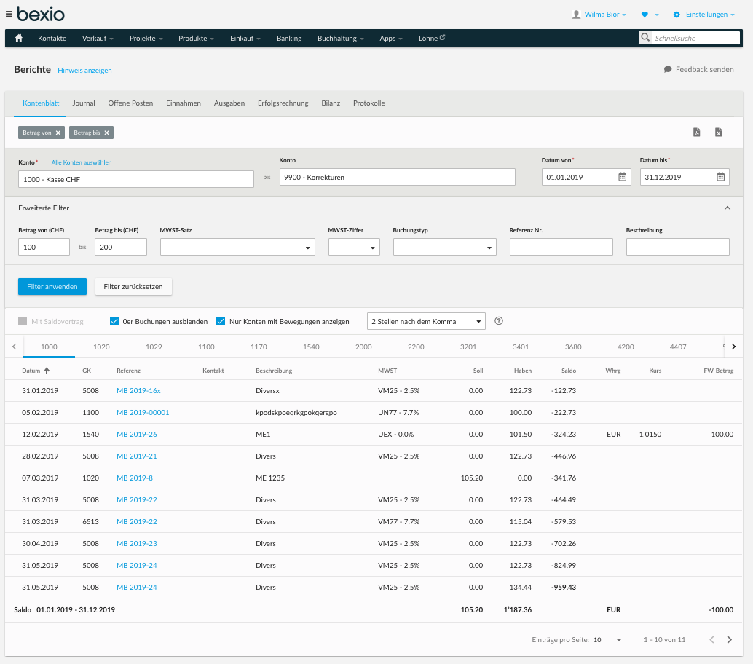Click Filter zurücksetzen button
Viewport: 753px width, 664px height.
(x=133, y=286)
